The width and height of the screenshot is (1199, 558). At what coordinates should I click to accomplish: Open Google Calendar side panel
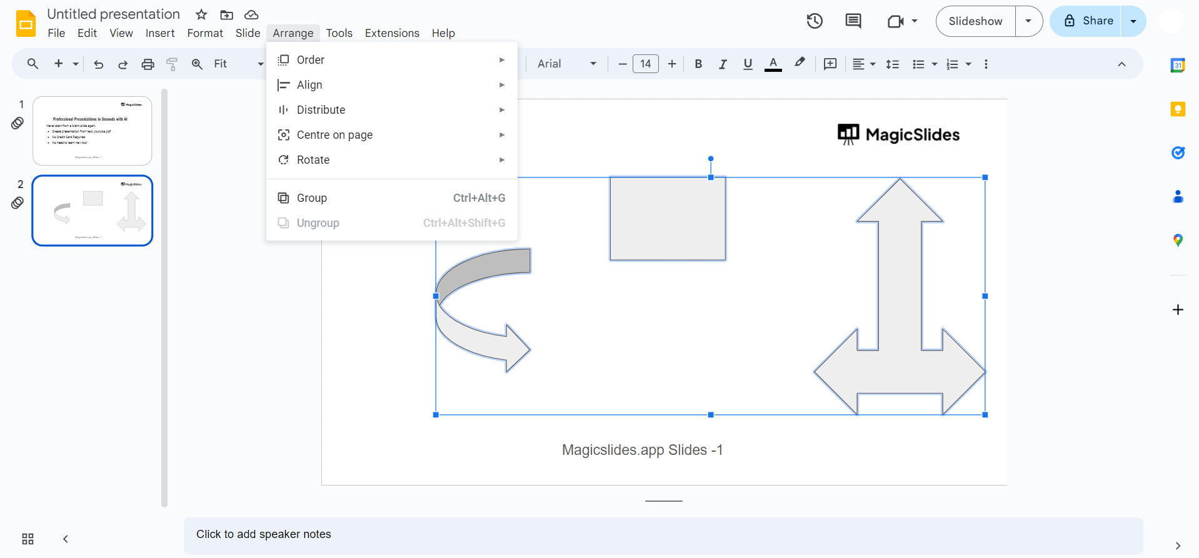(x=1178, y=65)
